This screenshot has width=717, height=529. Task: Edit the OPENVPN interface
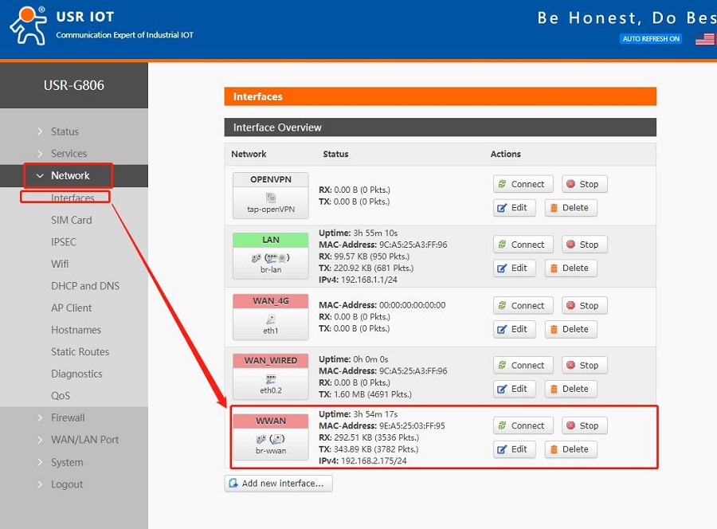click(515, 208)
